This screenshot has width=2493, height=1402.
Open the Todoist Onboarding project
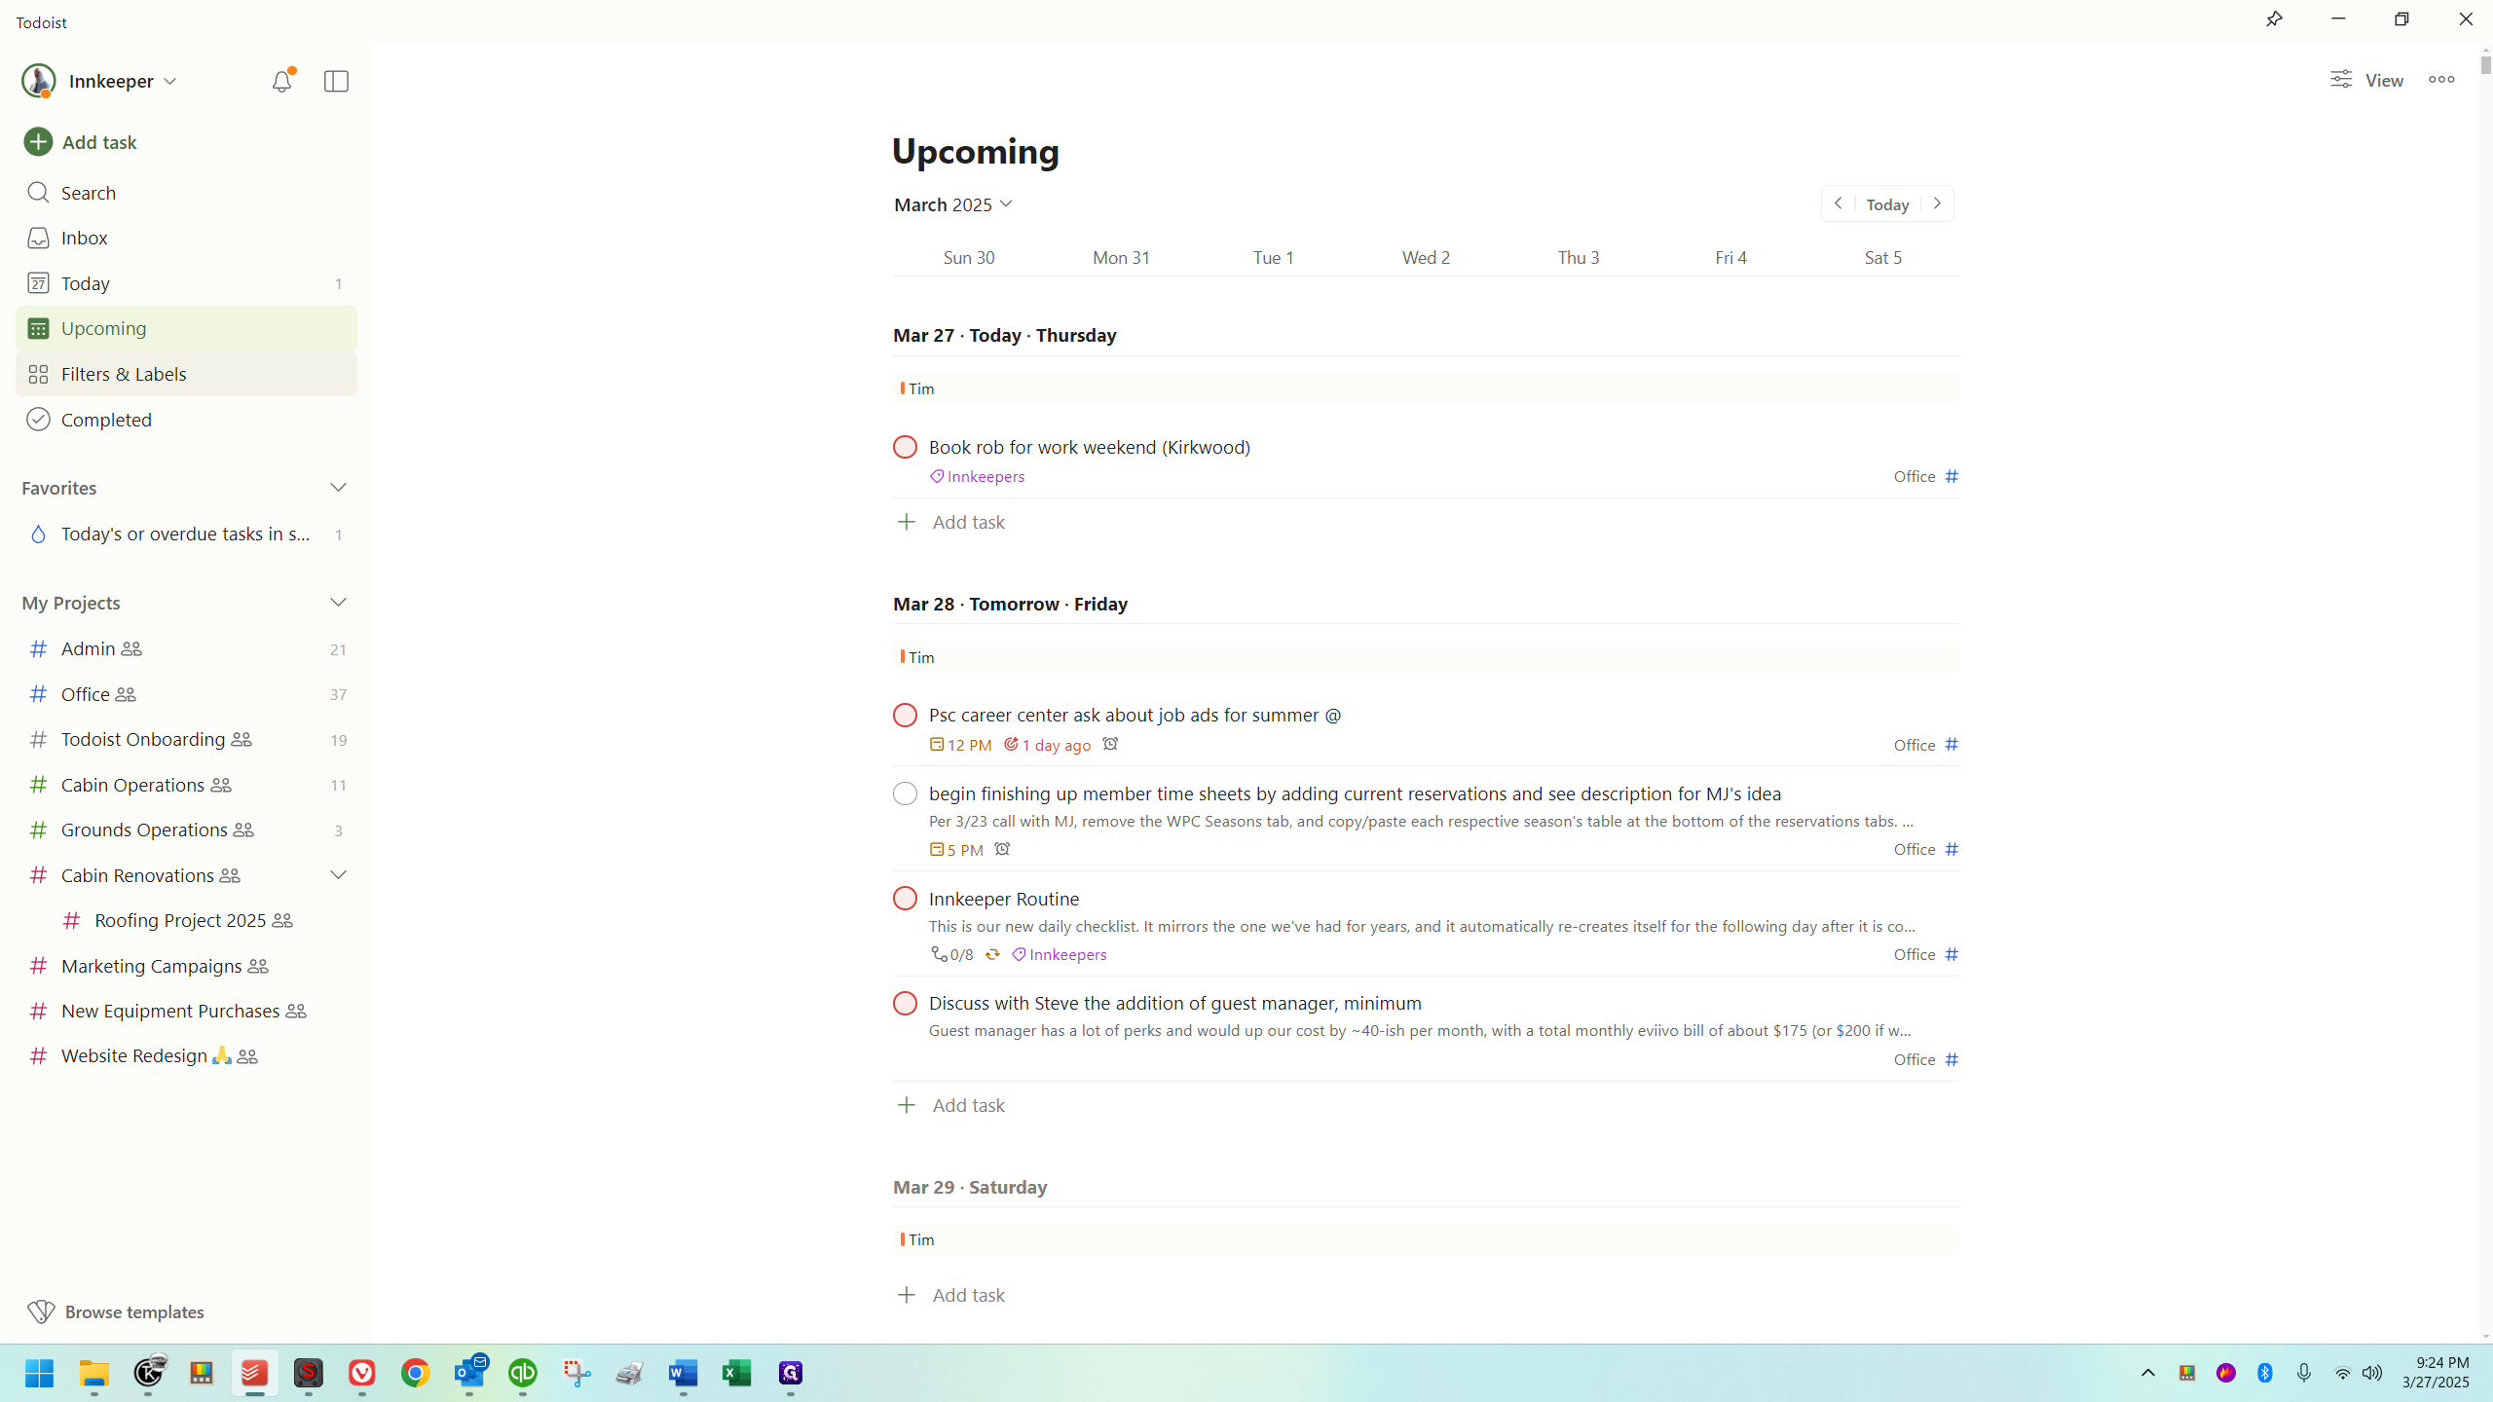click(186, 739)
